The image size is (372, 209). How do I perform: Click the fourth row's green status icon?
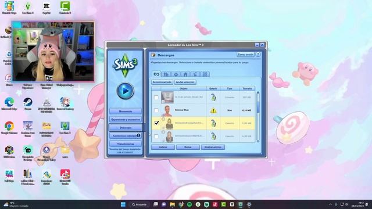(213, 136)
